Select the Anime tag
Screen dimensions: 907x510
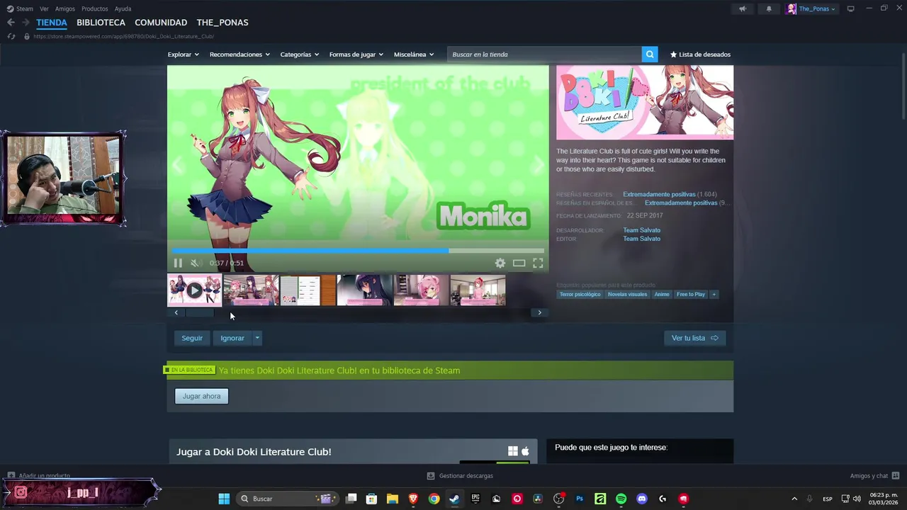click(662, 294)
